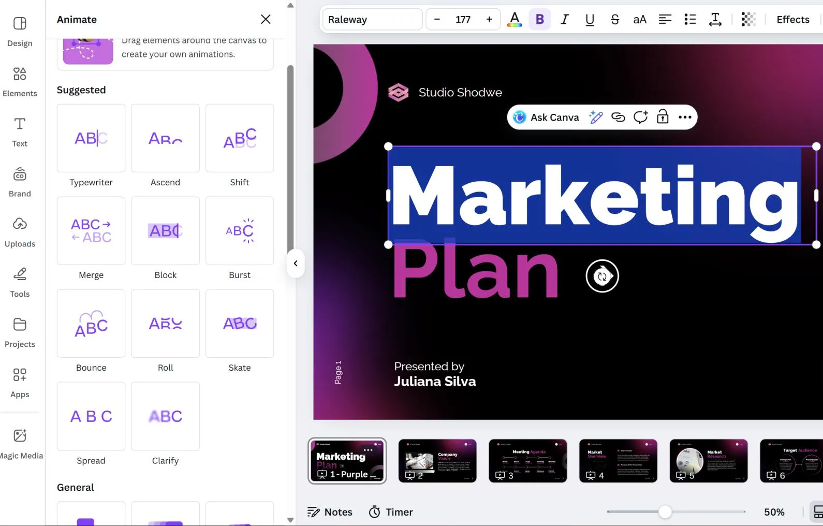The height and width of the screenshot is (526, 823).
Task: Open the Elements panel in sidebar
Action: (20, 81)
